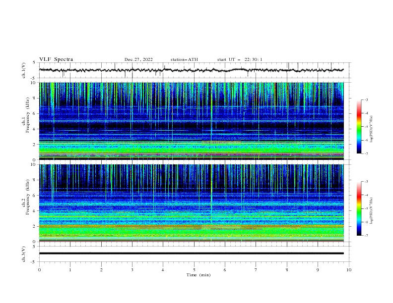393x303 pixels.
Task: Select the "start UT = 22:30:1" text
Action: pos(240,59)
